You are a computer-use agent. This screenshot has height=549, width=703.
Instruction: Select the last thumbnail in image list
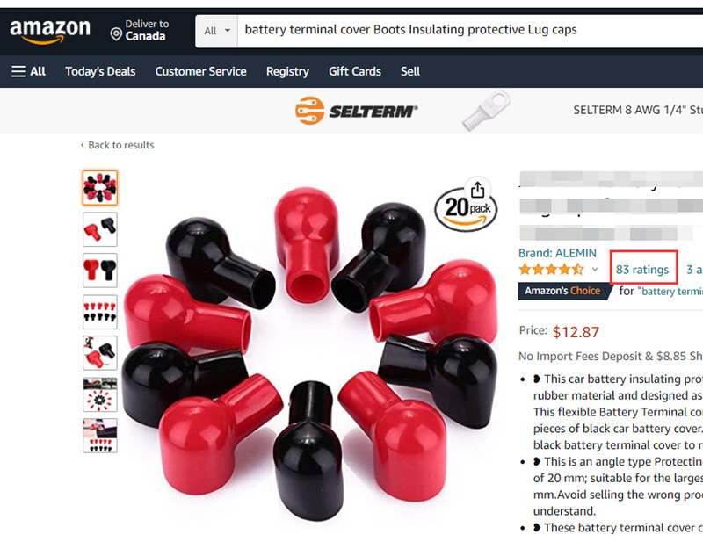pos(100,436)
